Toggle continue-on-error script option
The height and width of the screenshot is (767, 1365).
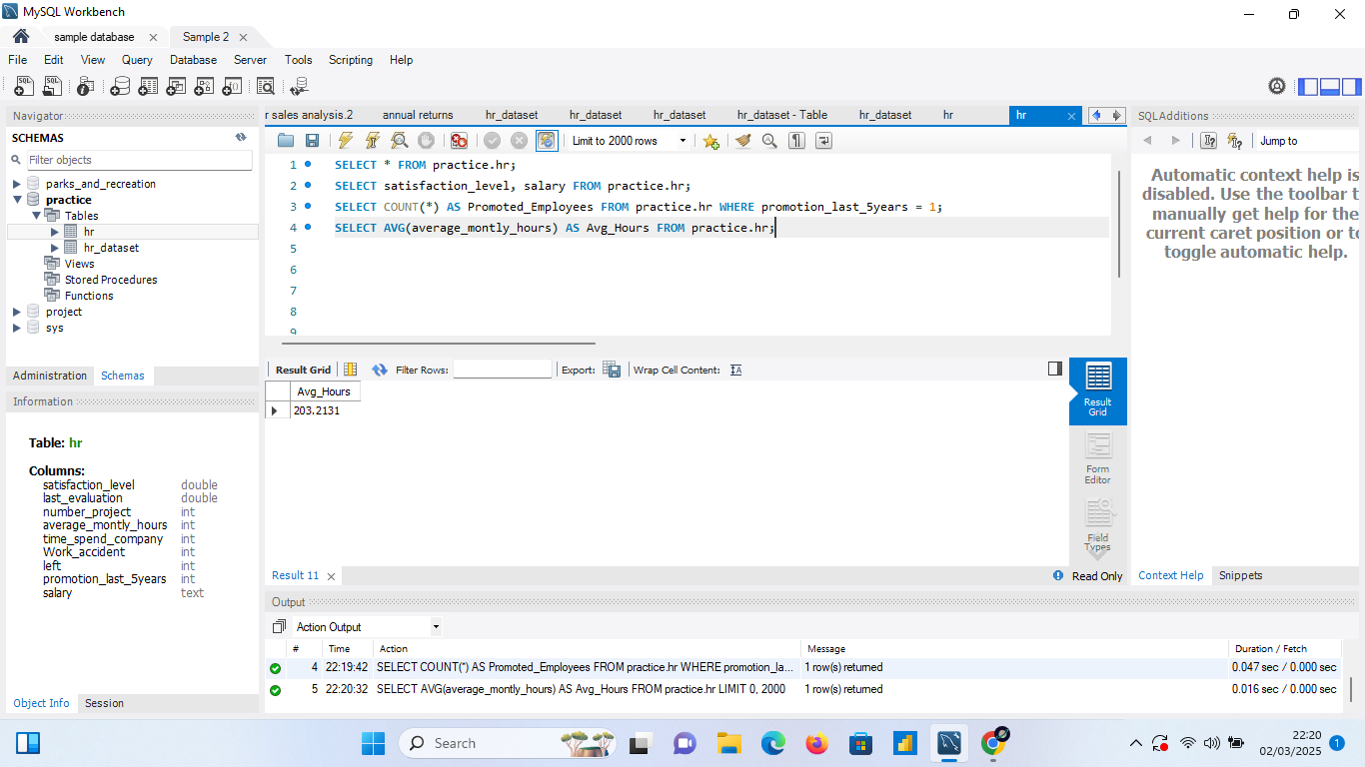(x=459, y=141)
